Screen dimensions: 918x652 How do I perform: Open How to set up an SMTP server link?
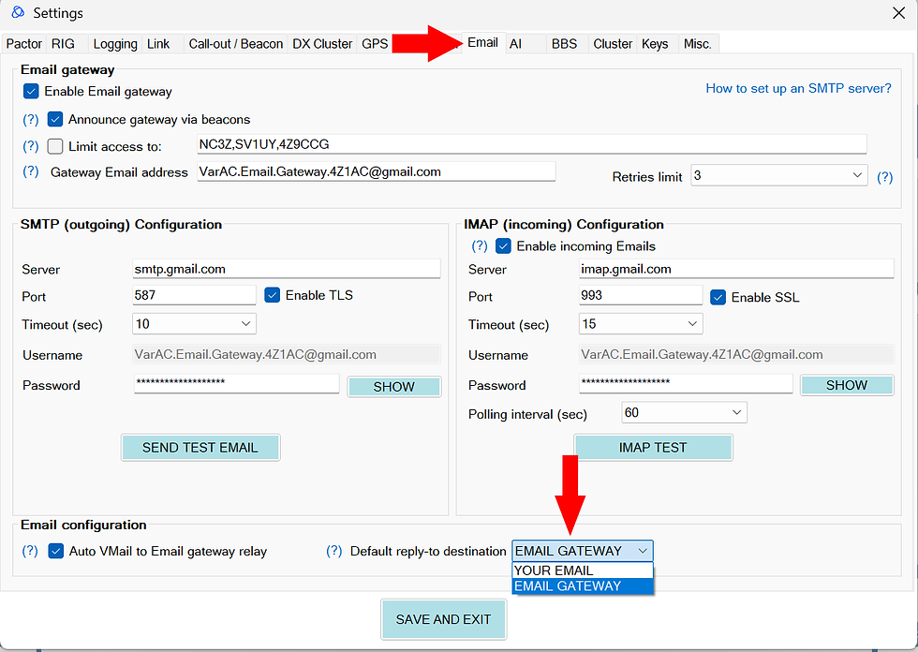[798, 88]
